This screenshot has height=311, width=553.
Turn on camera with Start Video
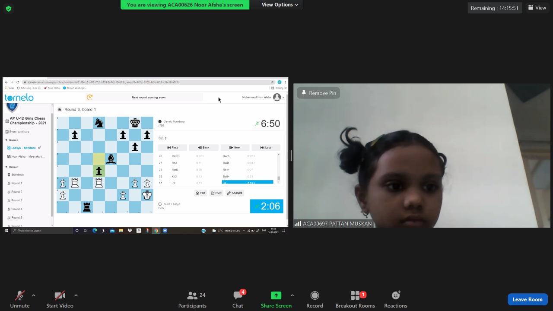(60, 299)
